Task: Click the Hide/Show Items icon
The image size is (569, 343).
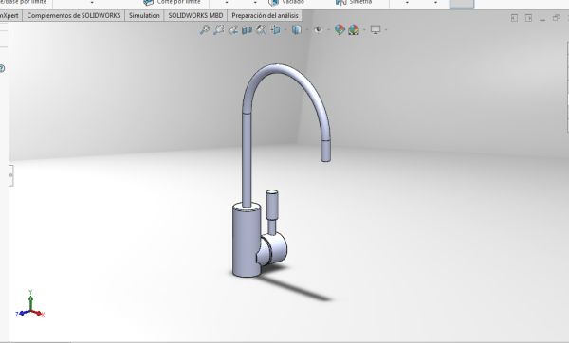Action: point(319,29)
